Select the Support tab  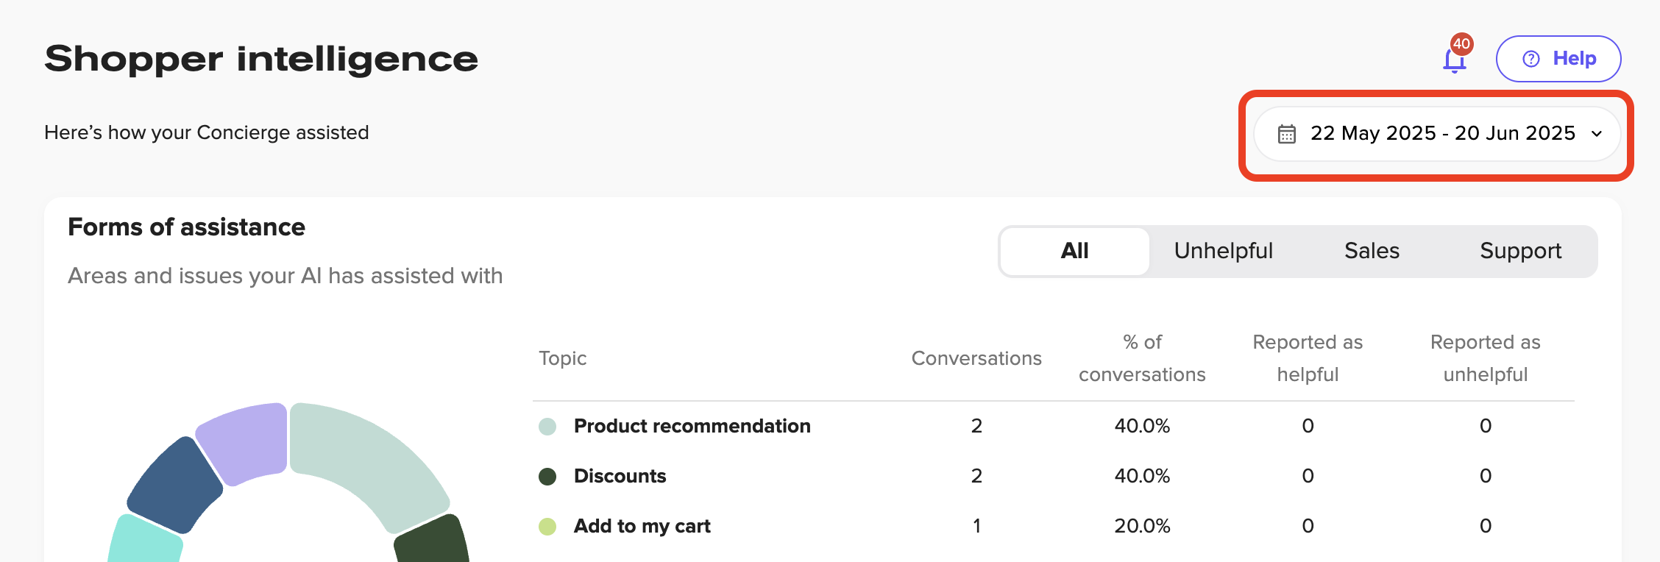point(1520,251)
